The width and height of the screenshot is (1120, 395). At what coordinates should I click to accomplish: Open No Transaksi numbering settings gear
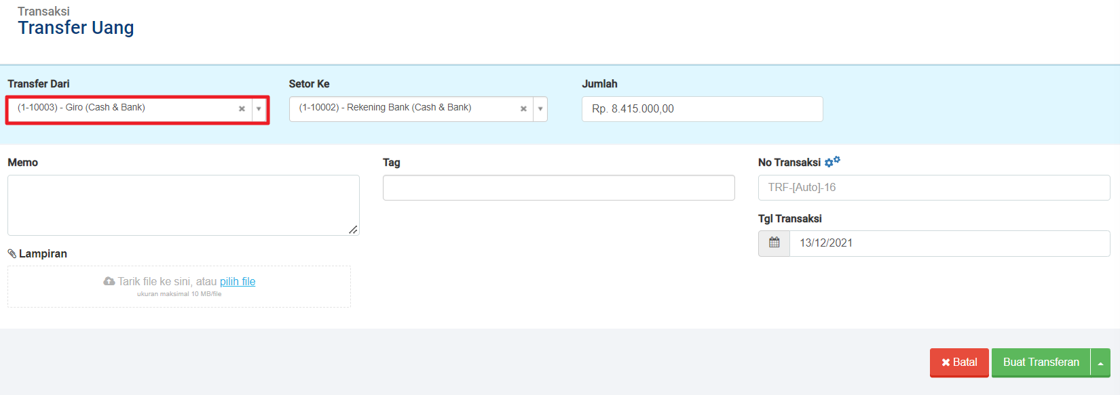832,162
